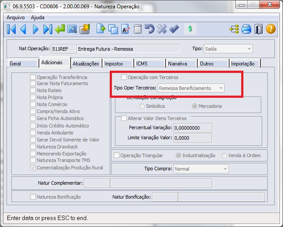Toggle Alterar Valor Itens Terceiros
This screenshot has width=283, height=227.
(x=124, y=118)
